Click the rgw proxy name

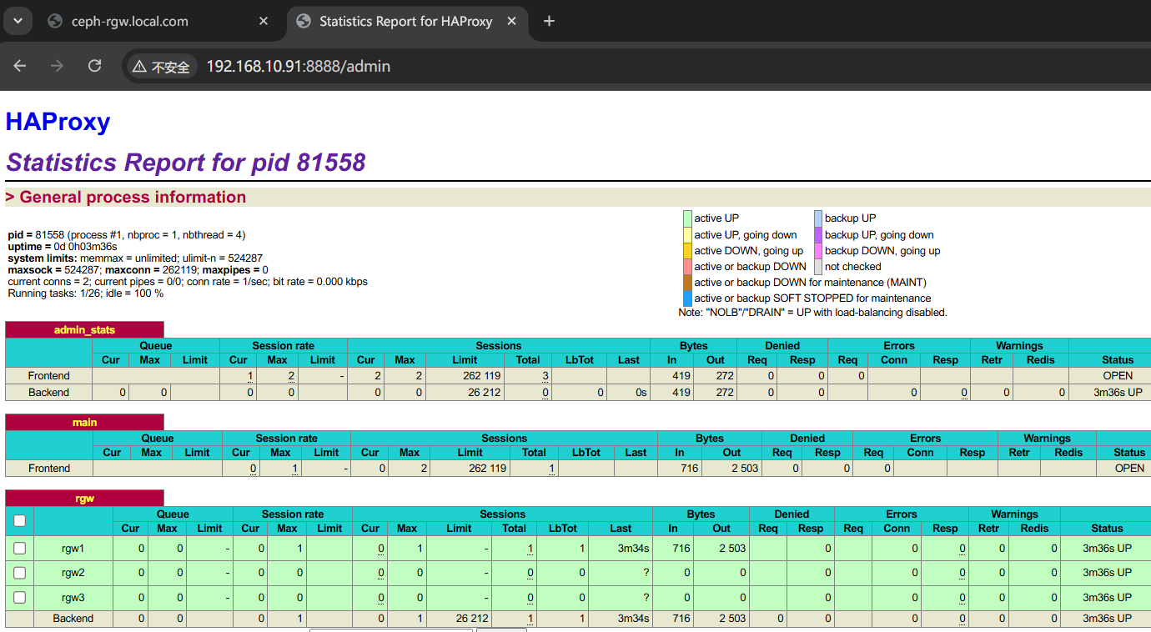84,499
